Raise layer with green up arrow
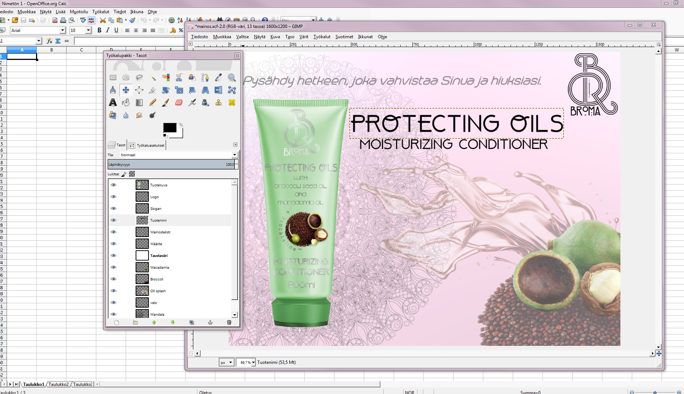Viewport: 684px width, 394px height. 154,322
